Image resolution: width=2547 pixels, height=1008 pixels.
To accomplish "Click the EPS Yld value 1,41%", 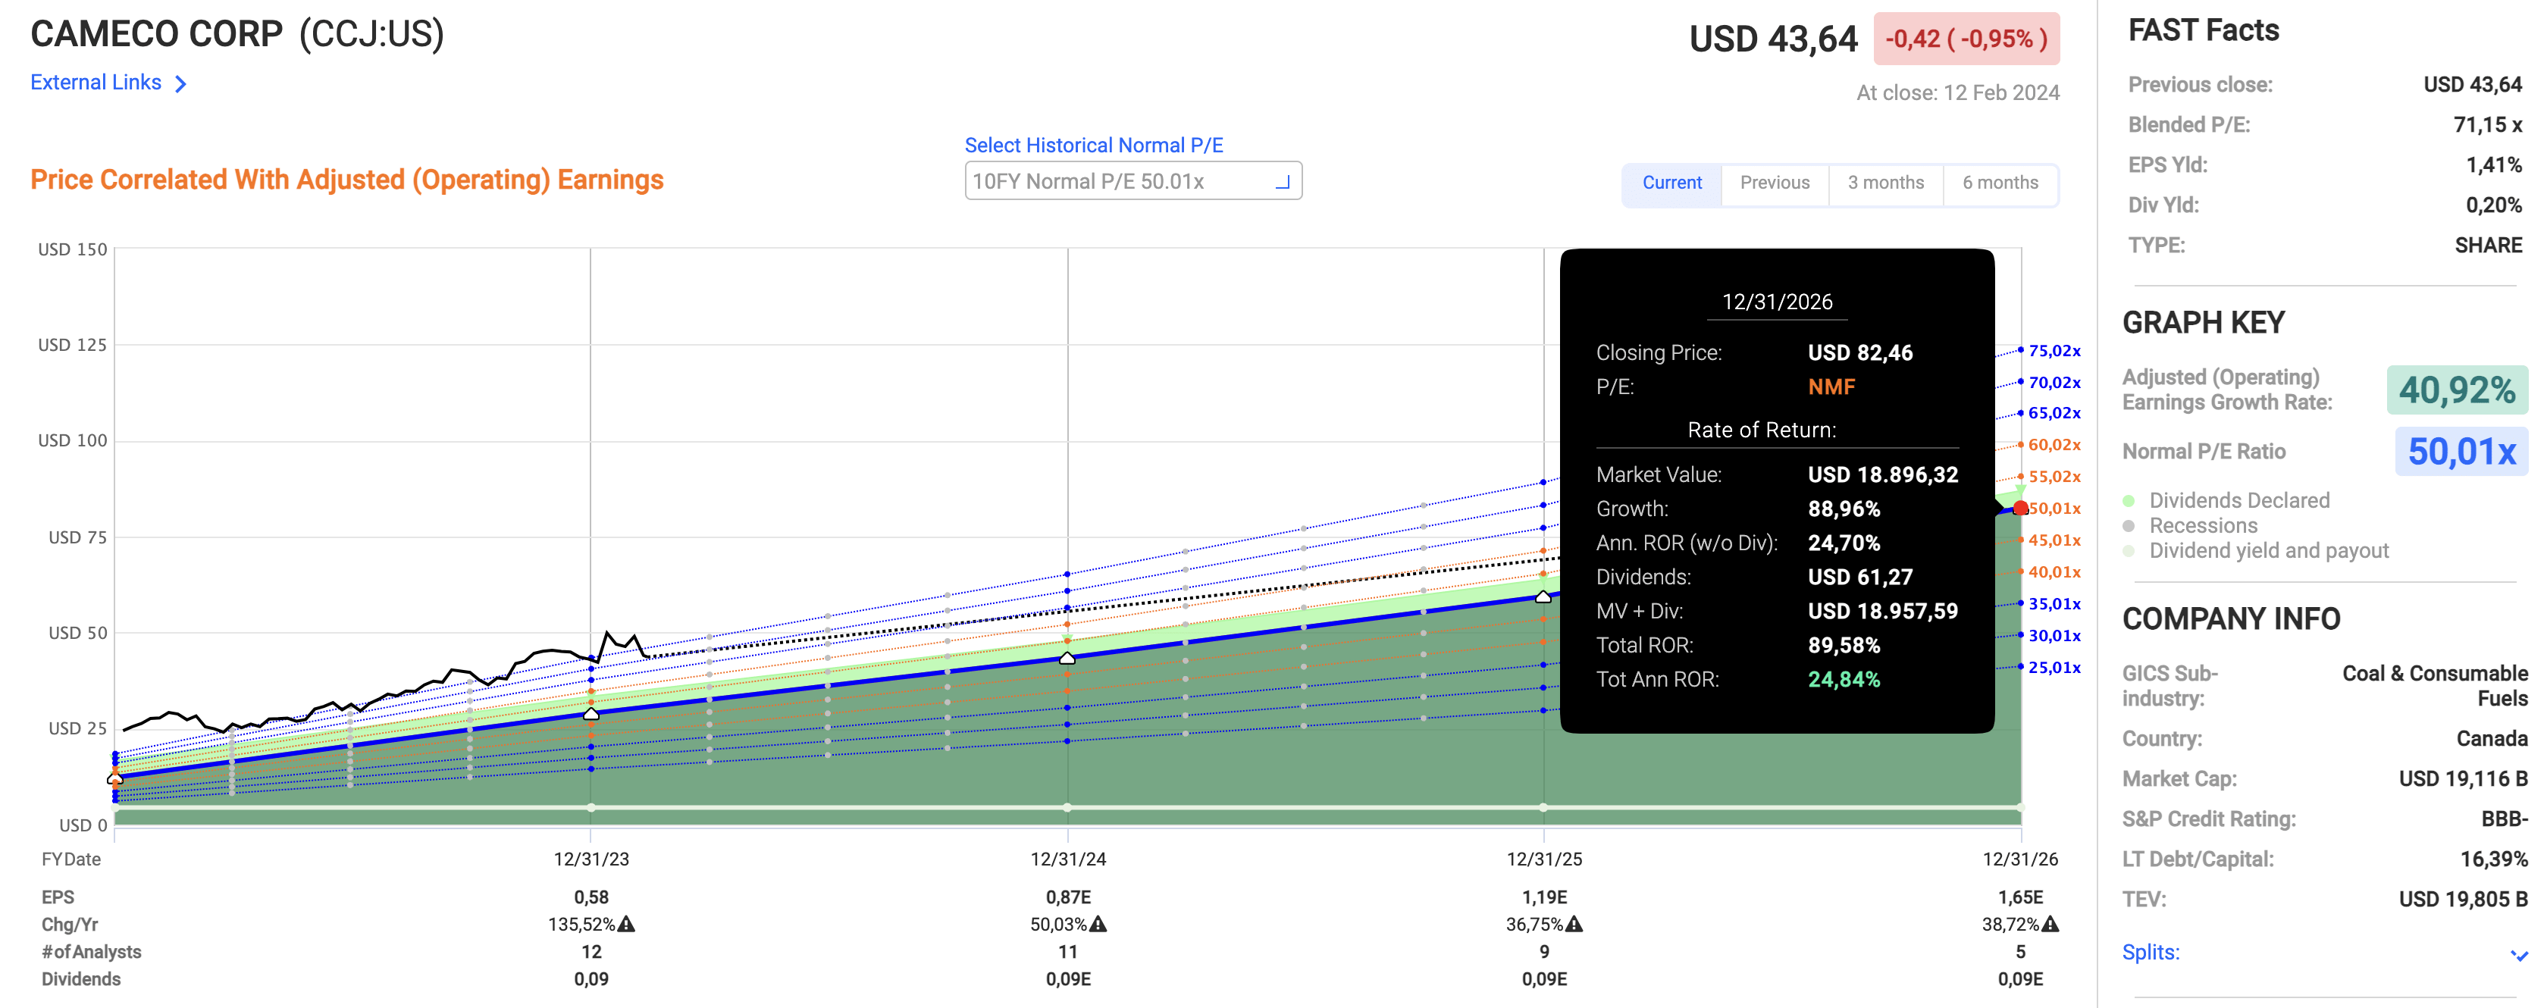I will (x=2494, y=165).
